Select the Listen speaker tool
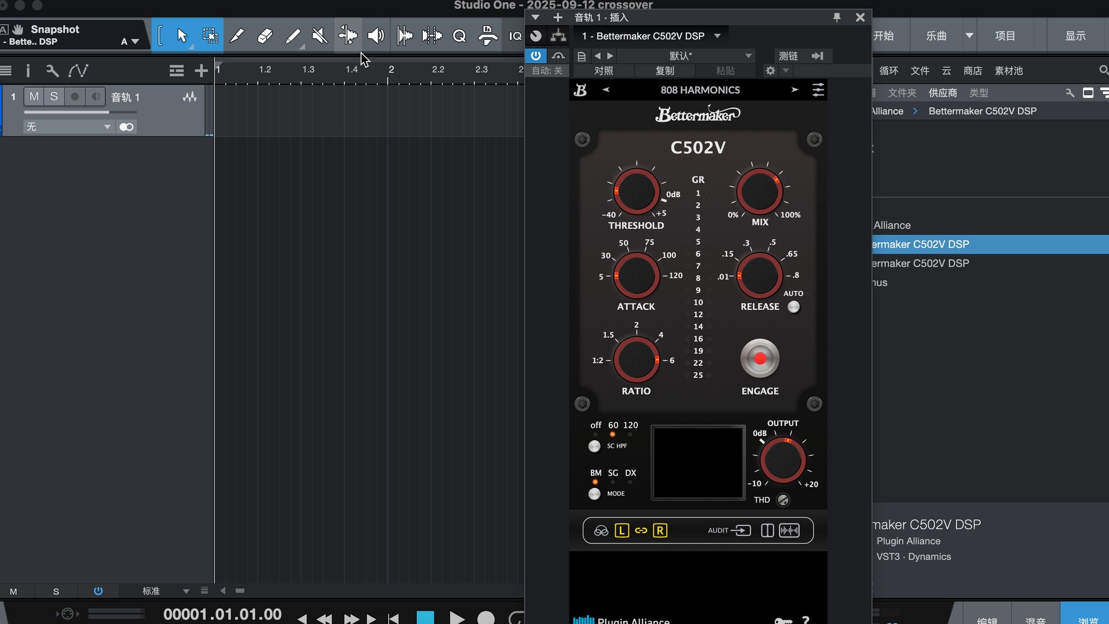 [x=376, y=36]
